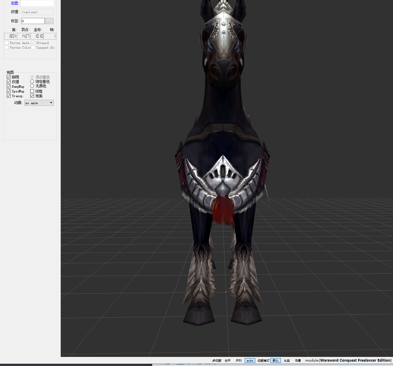Image resolution: width=393 pixels, height=366 pixels.
Task: Choose the 头盔 helmet view mode
Action: click(x=287, y=360)
